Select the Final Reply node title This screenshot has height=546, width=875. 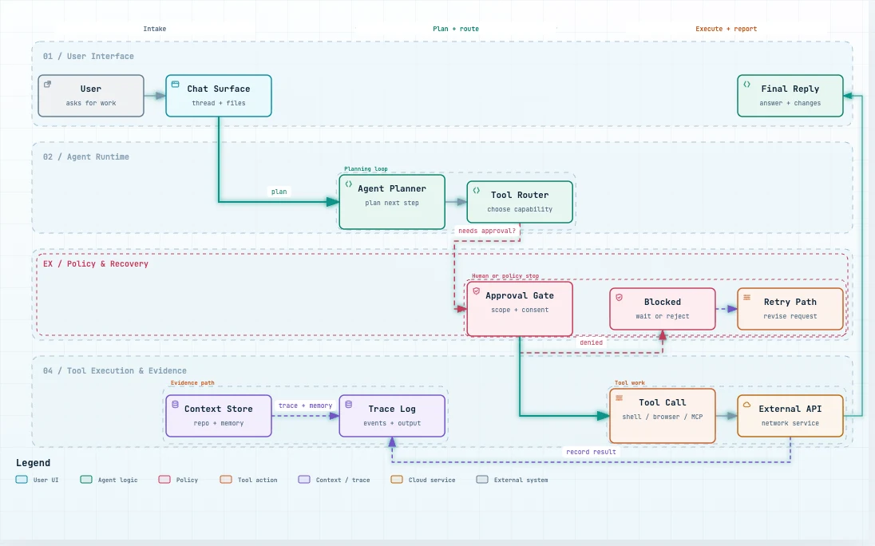click(790, 89)
